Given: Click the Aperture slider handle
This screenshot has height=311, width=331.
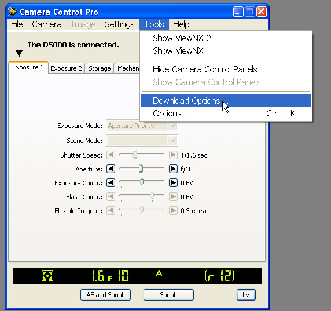Looking at the screenshot, I should tap(141, 169).
